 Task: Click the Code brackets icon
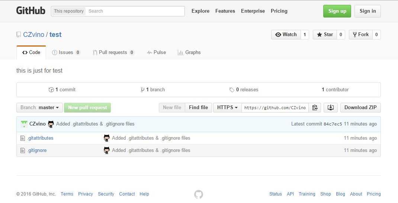pyautogui.click(x=25, y=53)
